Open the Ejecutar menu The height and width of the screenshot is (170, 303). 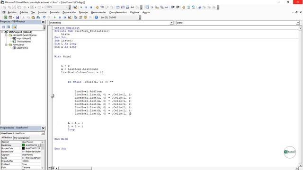pos(83,12)
